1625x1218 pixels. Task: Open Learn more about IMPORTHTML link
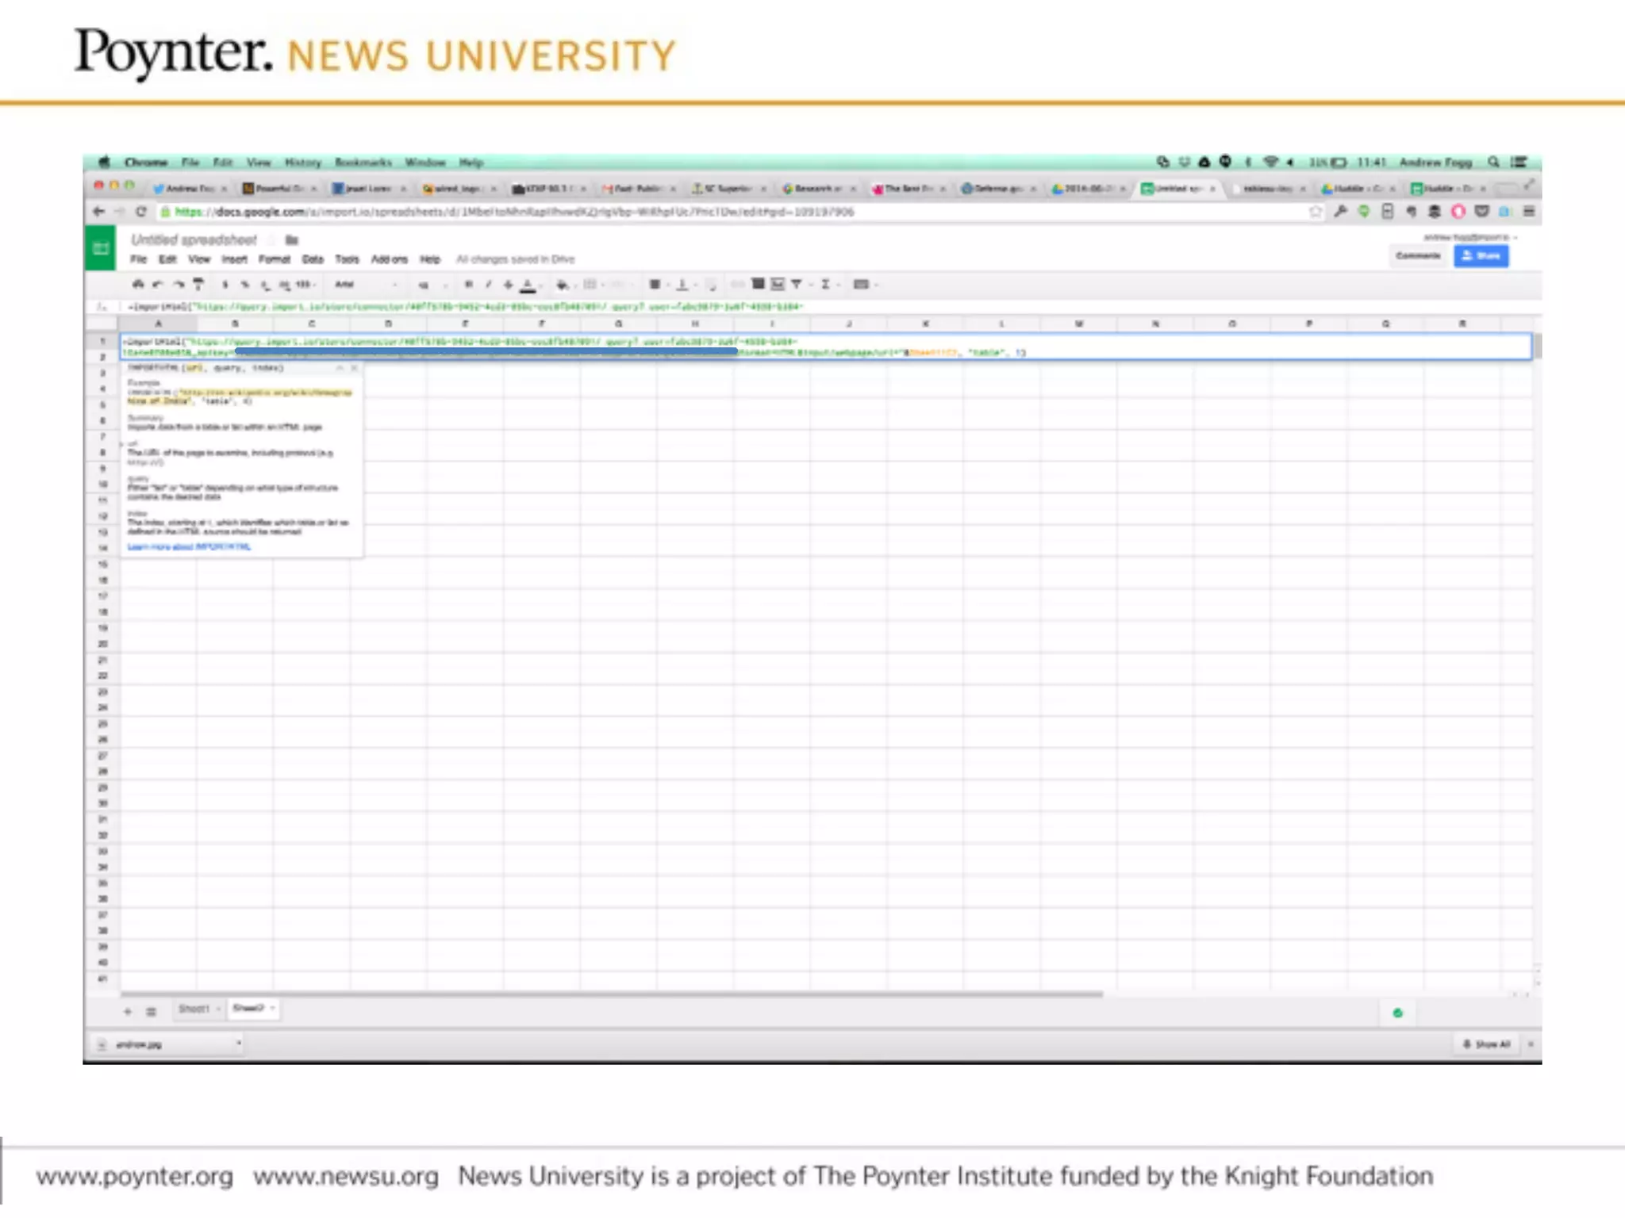pos(189,547)
